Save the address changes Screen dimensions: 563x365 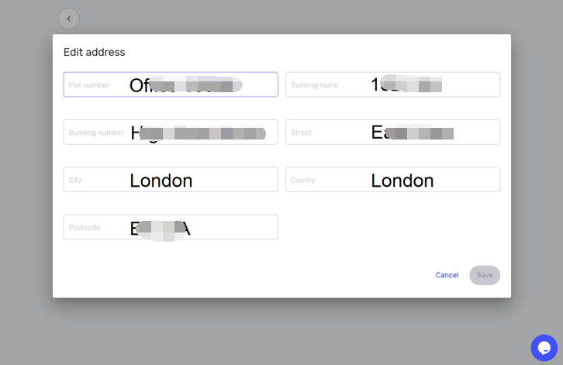tap(485, 275)
